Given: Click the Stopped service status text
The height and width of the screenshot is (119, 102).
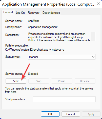Looking at the screenshot, I should [33, 74].
